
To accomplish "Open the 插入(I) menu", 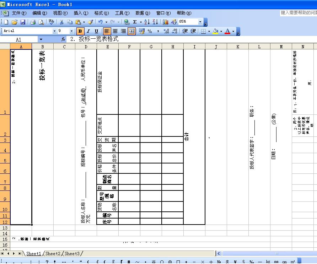I will click(81, 13).
